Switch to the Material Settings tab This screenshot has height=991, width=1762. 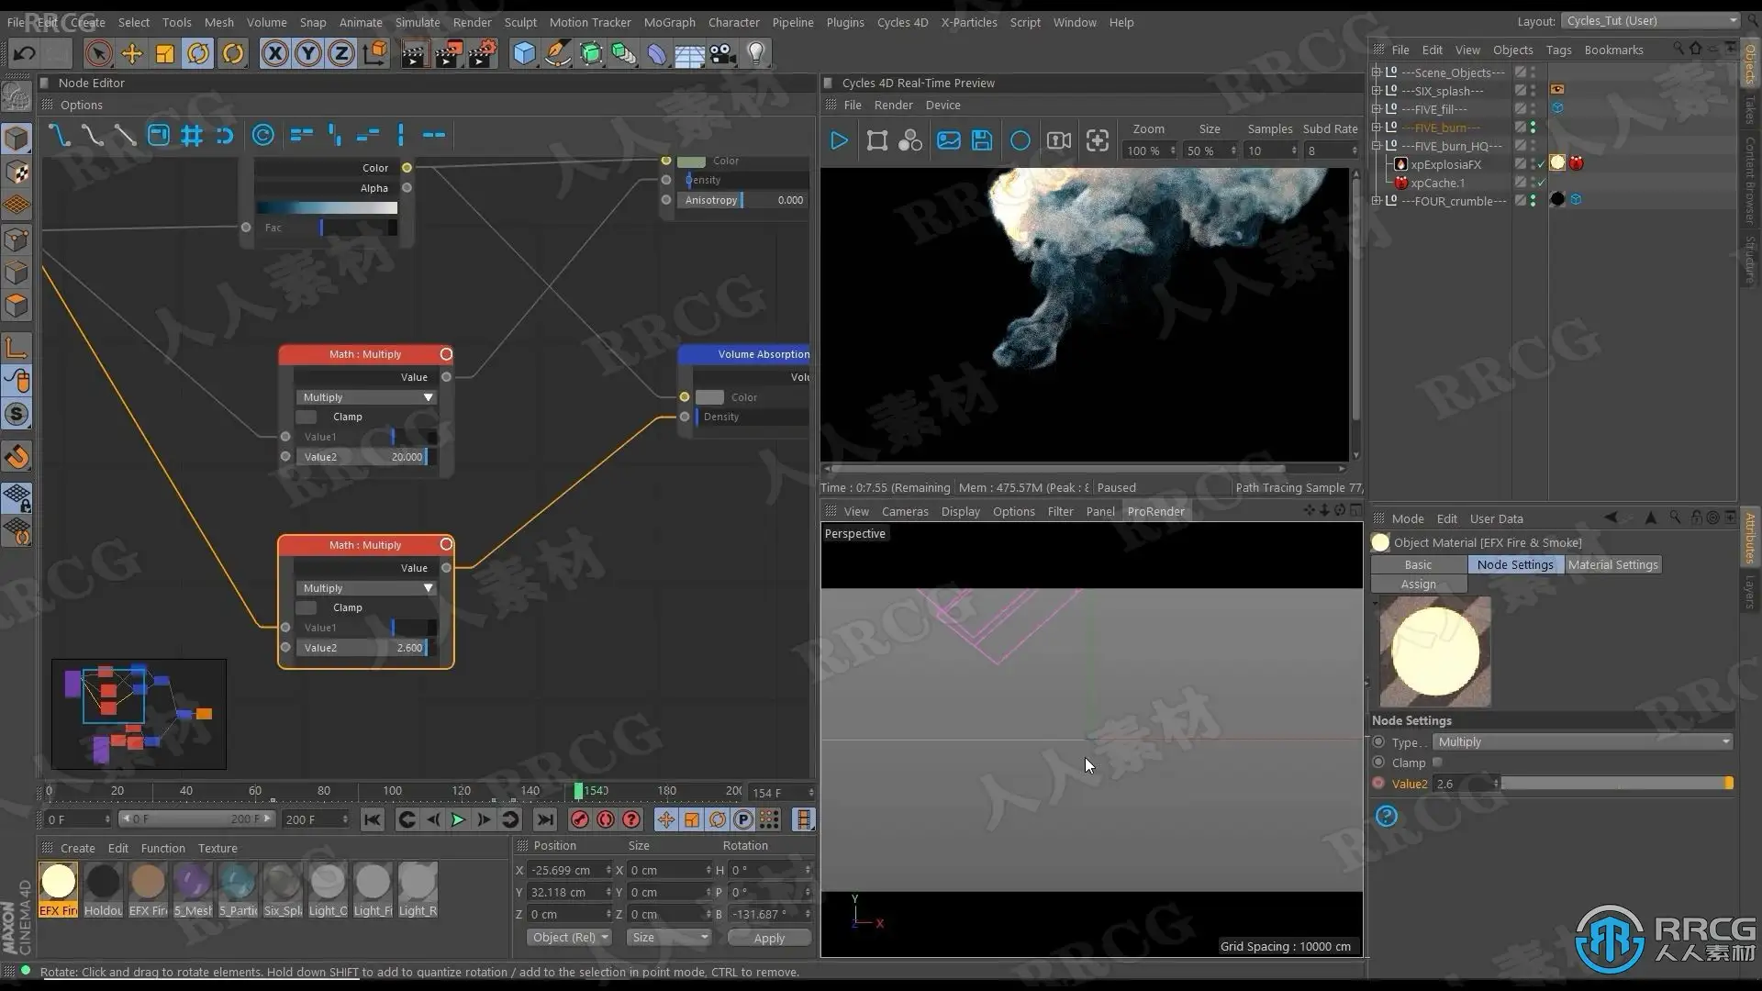[x=1612, y=564]
